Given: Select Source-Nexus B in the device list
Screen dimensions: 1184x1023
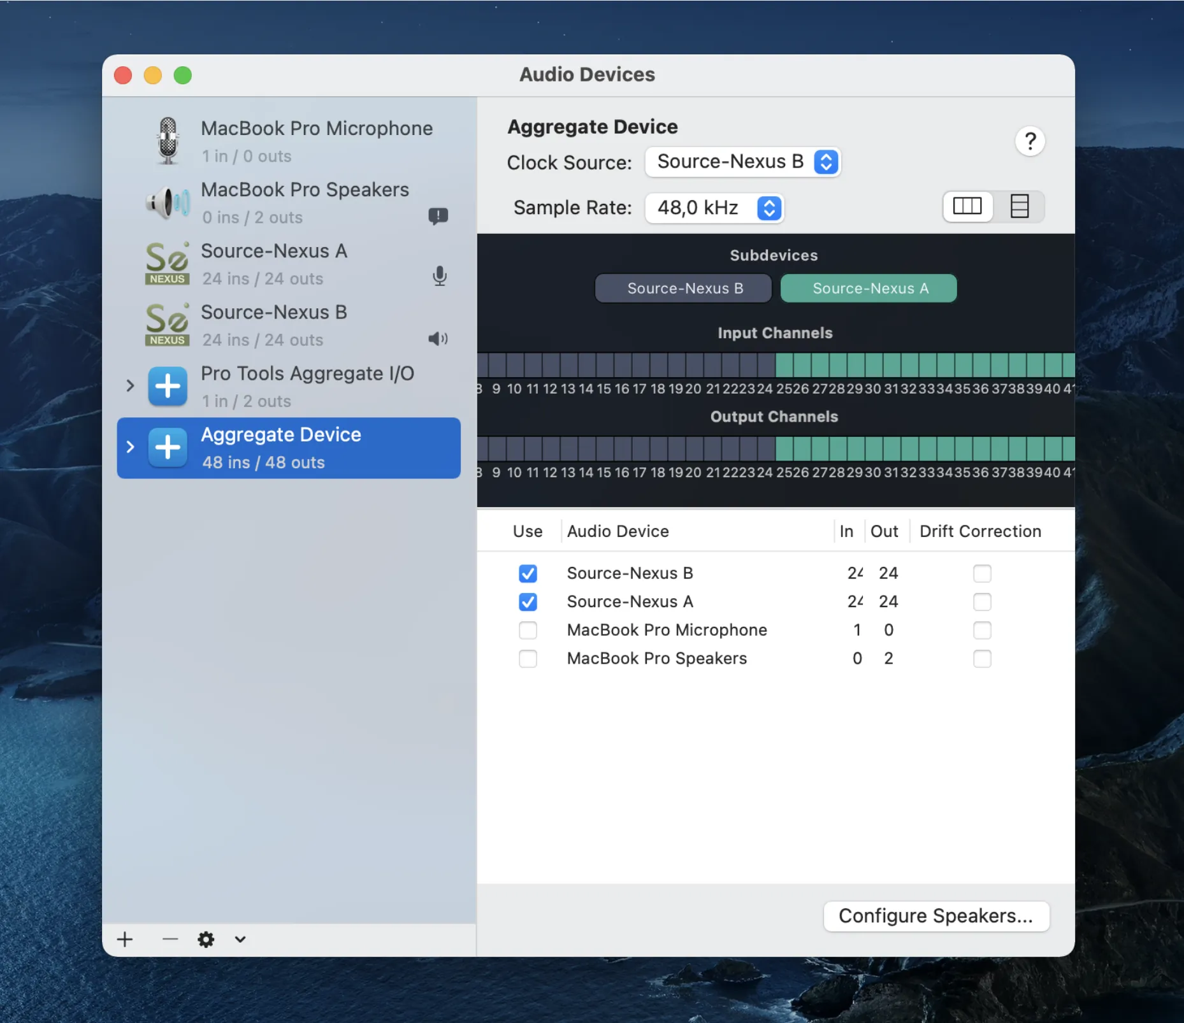Looking at the screenshot, I should click(289, 325).
